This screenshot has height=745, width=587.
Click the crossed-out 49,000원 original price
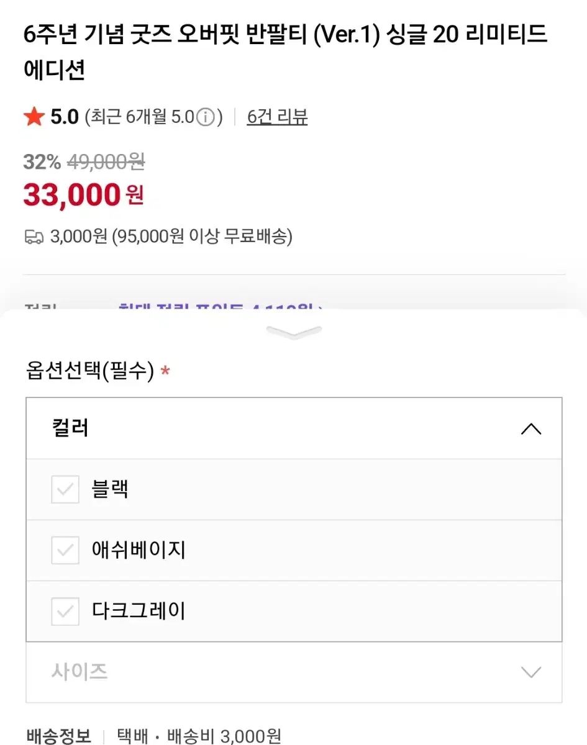(106, 162)
